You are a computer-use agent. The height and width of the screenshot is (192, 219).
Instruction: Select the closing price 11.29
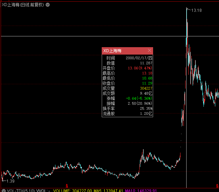(147, 83)
